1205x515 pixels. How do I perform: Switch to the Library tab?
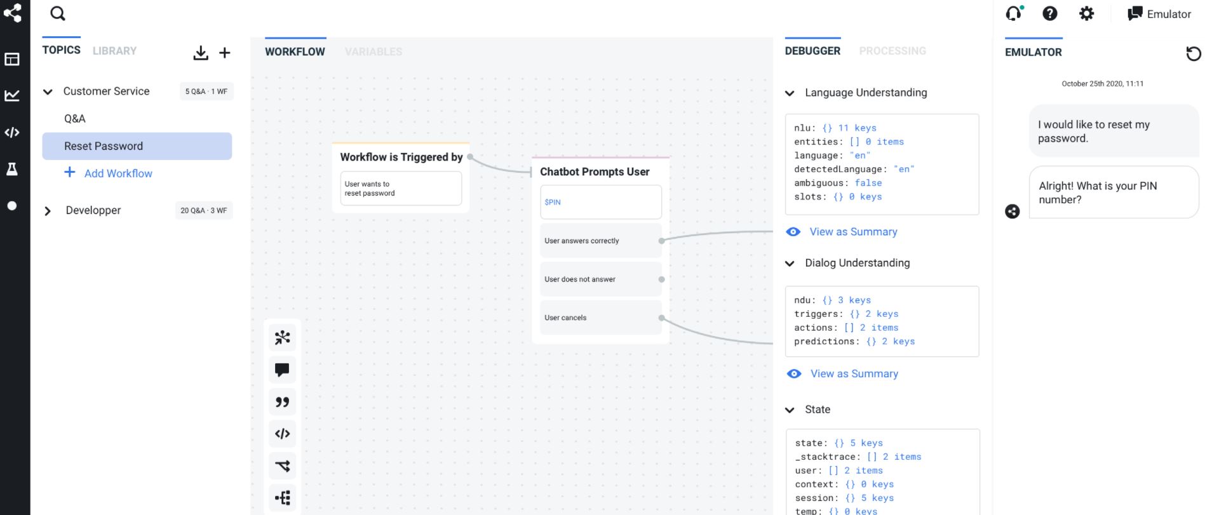(114, 51)
